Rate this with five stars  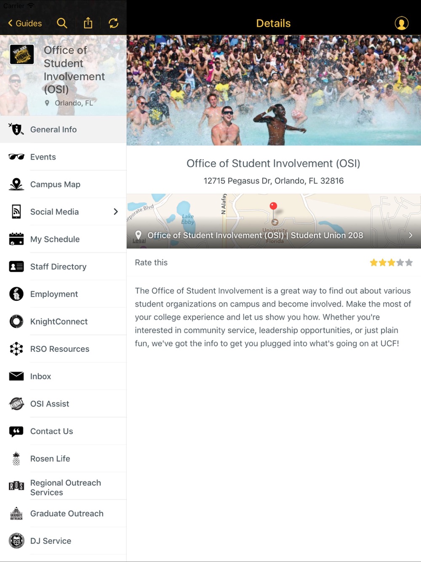pyautogui.click(x=409, y=262)
